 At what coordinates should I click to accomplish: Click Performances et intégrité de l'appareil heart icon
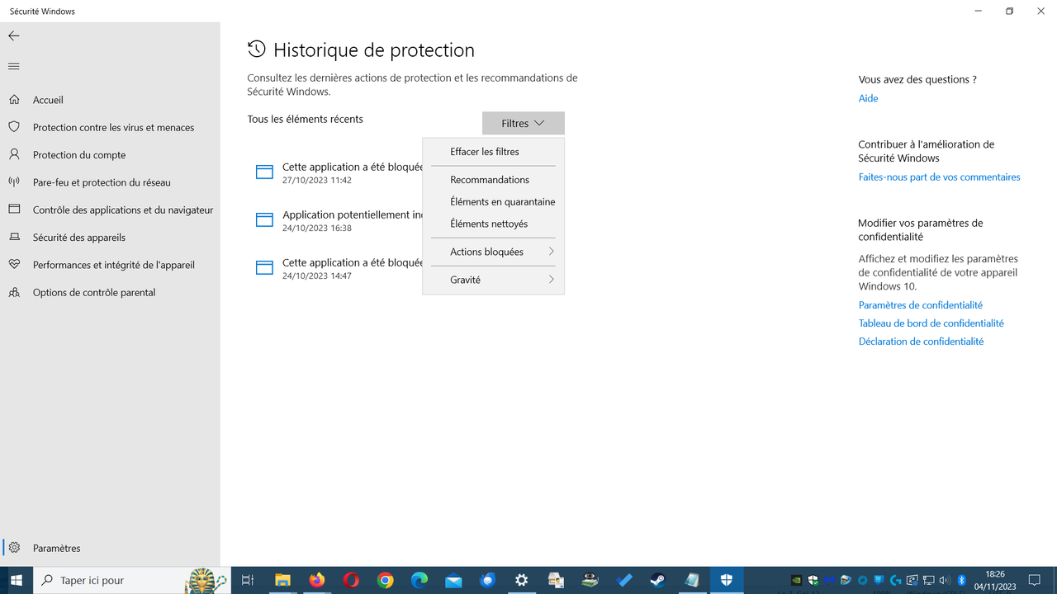click(14, 264)
